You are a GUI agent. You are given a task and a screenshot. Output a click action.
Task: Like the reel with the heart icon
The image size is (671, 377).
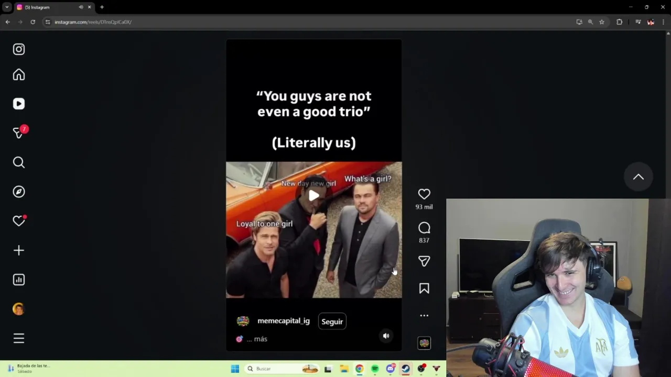tap(424, 194)
